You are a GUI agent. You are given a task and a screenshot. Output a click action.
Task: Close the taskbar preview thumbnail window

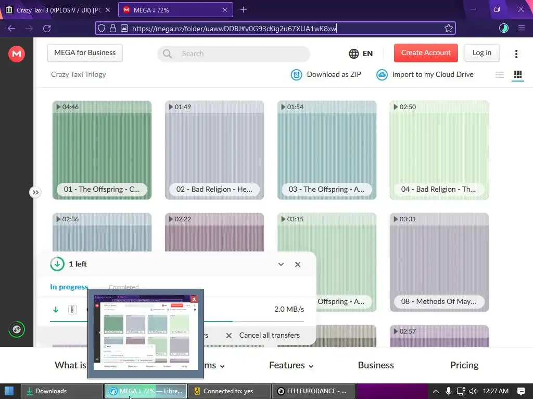(x=194, y=299)
